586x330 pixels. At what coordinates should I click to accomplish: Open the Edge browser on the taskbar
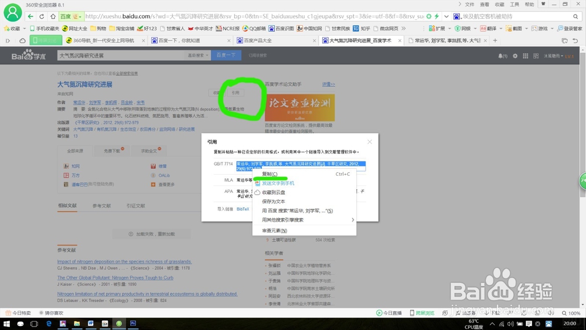[49, 324]
